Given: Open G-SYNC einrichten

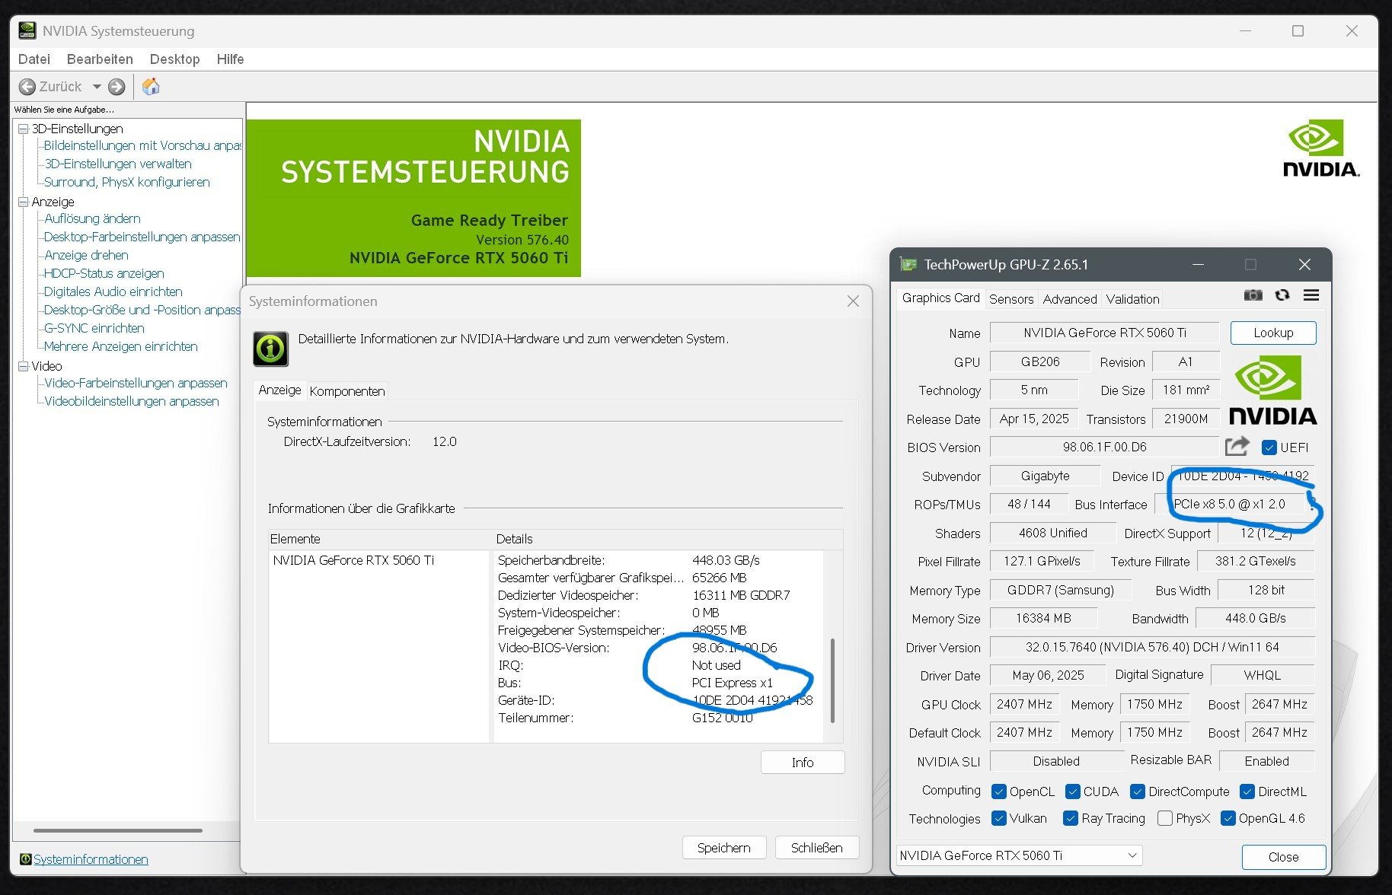Looking at the screenshot, I should (x=94, y=328).
